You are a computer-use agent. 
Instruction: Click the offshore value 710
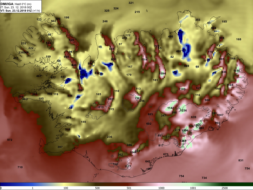point(20,167)
